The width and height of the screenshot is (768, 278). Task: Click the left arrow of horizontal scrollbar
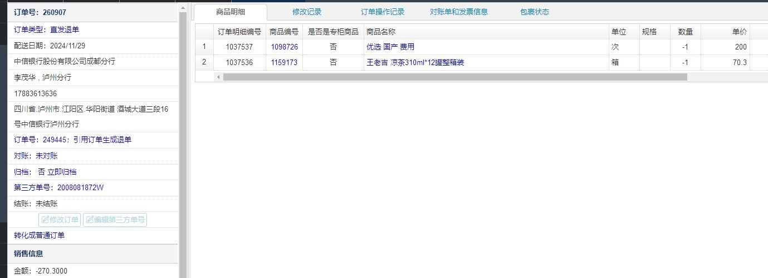(x=218, y=77)
